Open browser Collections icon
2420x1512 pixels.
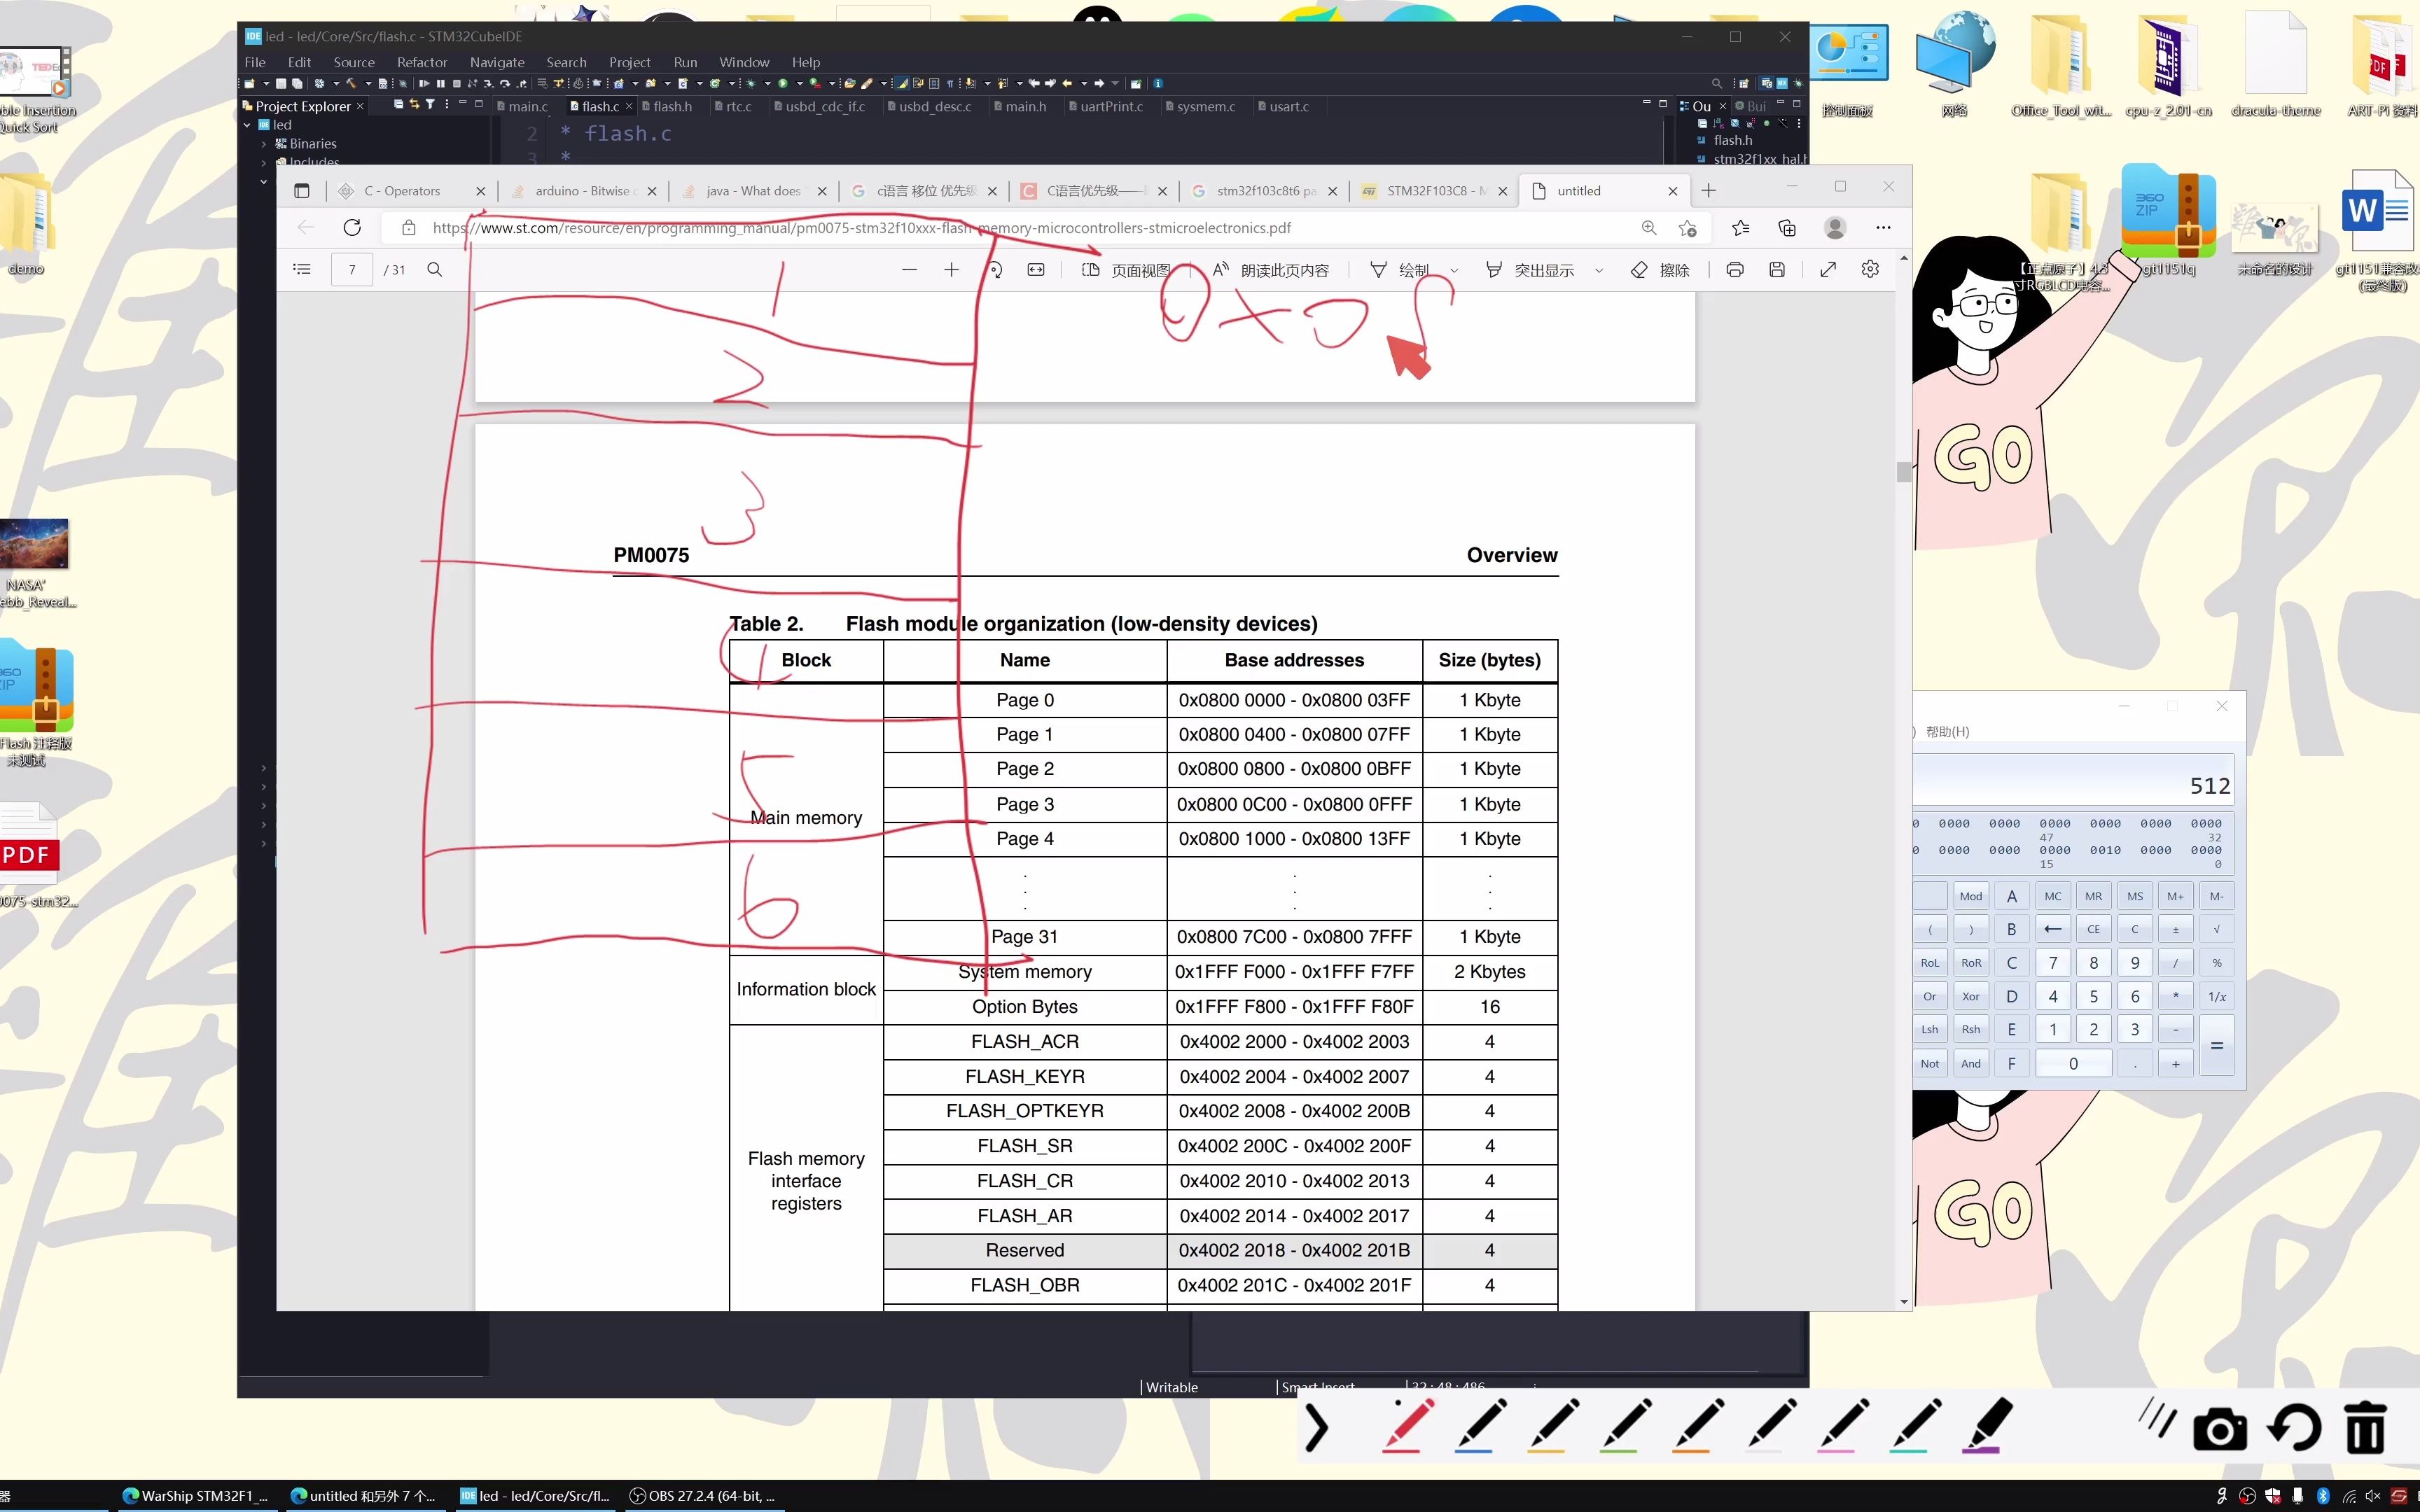tap(1787, 228)
